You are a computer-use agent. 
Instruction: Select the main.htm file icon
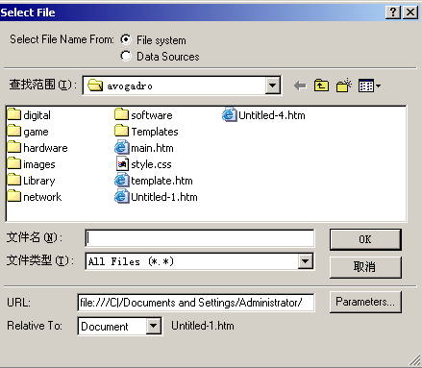pyautogui.click(x=121, y=147)
